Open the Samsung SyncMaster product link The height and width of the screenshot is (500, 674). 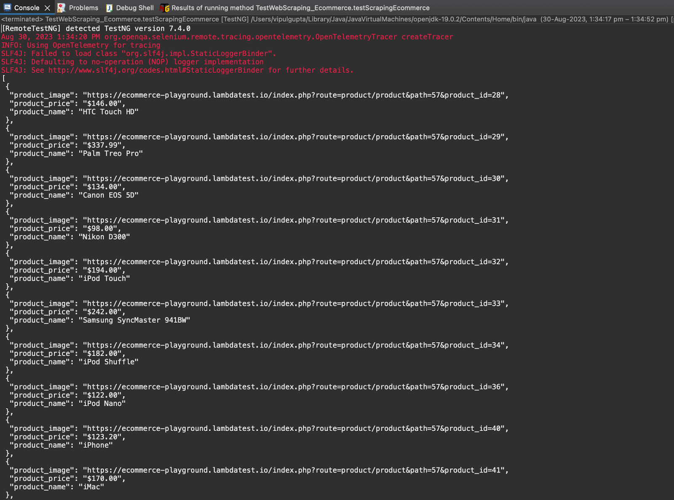tap(295, 303)
